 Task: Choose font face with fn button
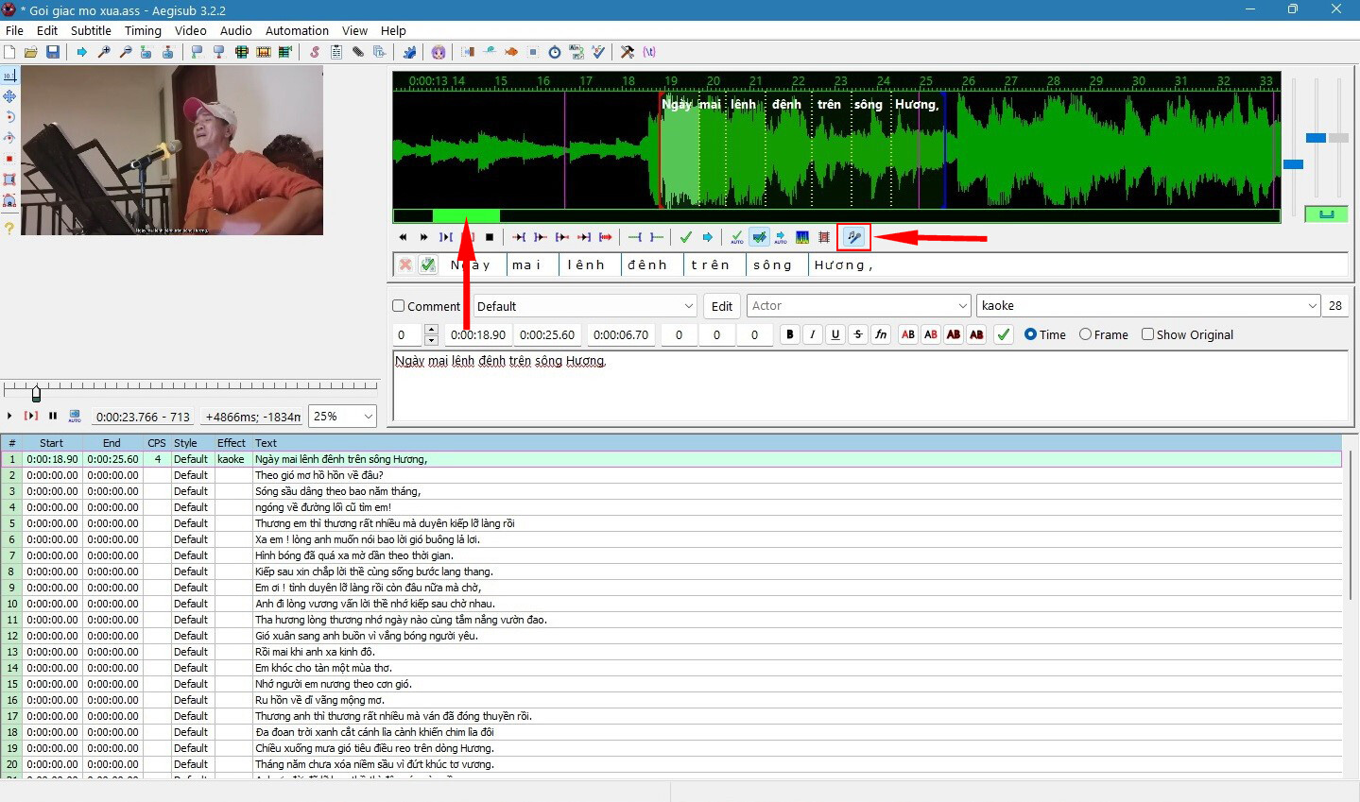pos(881,334)
